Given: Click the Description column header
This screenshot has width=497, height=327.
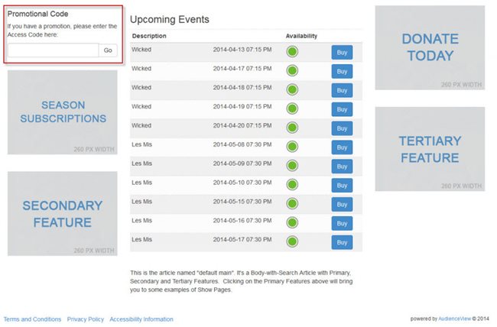Looking at the screenshot, I should pyautogui.click(x=149, y=36).
